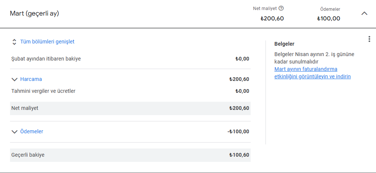This screenshot has width=376, height=173.
Task: Select the header Net maliyet ₺200,60 amount
Action: click(272, 19)
